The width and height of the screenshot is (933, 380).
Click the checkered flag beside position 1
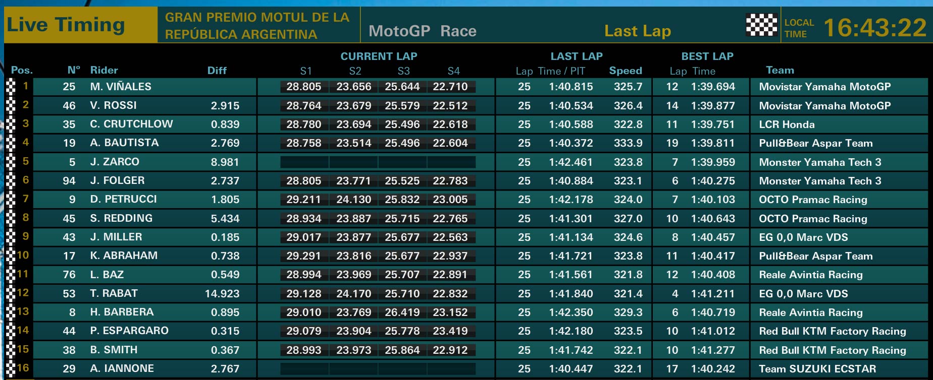tap(11, 87)
